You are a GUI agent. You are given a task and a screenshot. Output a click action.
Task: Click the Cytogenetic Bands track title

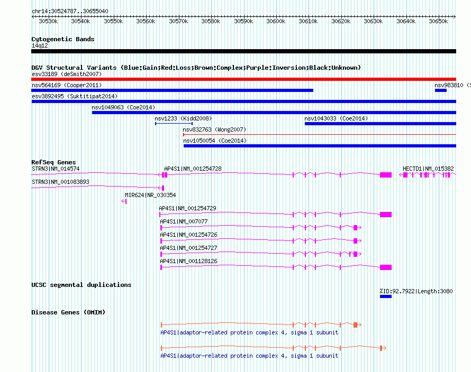(x=63, y=39)
